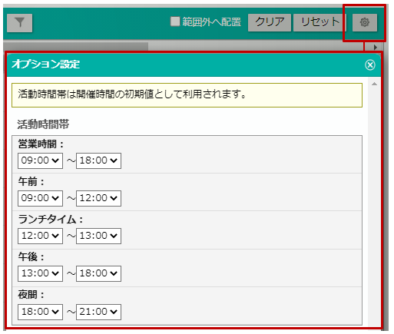Click the right scroll arrow icon
The image size is (394, 334).
376,47
